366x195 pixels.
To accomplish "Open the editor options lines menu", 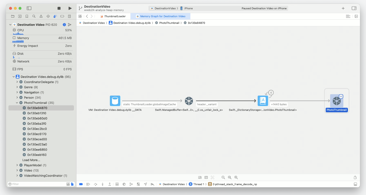I will (x=348, y=16).
